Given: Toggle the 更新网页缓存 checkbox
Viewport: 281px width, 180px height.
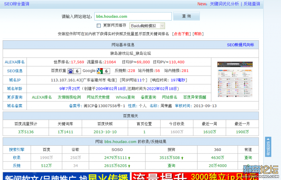Looking at the screenshot, I should tap(99, 26).
